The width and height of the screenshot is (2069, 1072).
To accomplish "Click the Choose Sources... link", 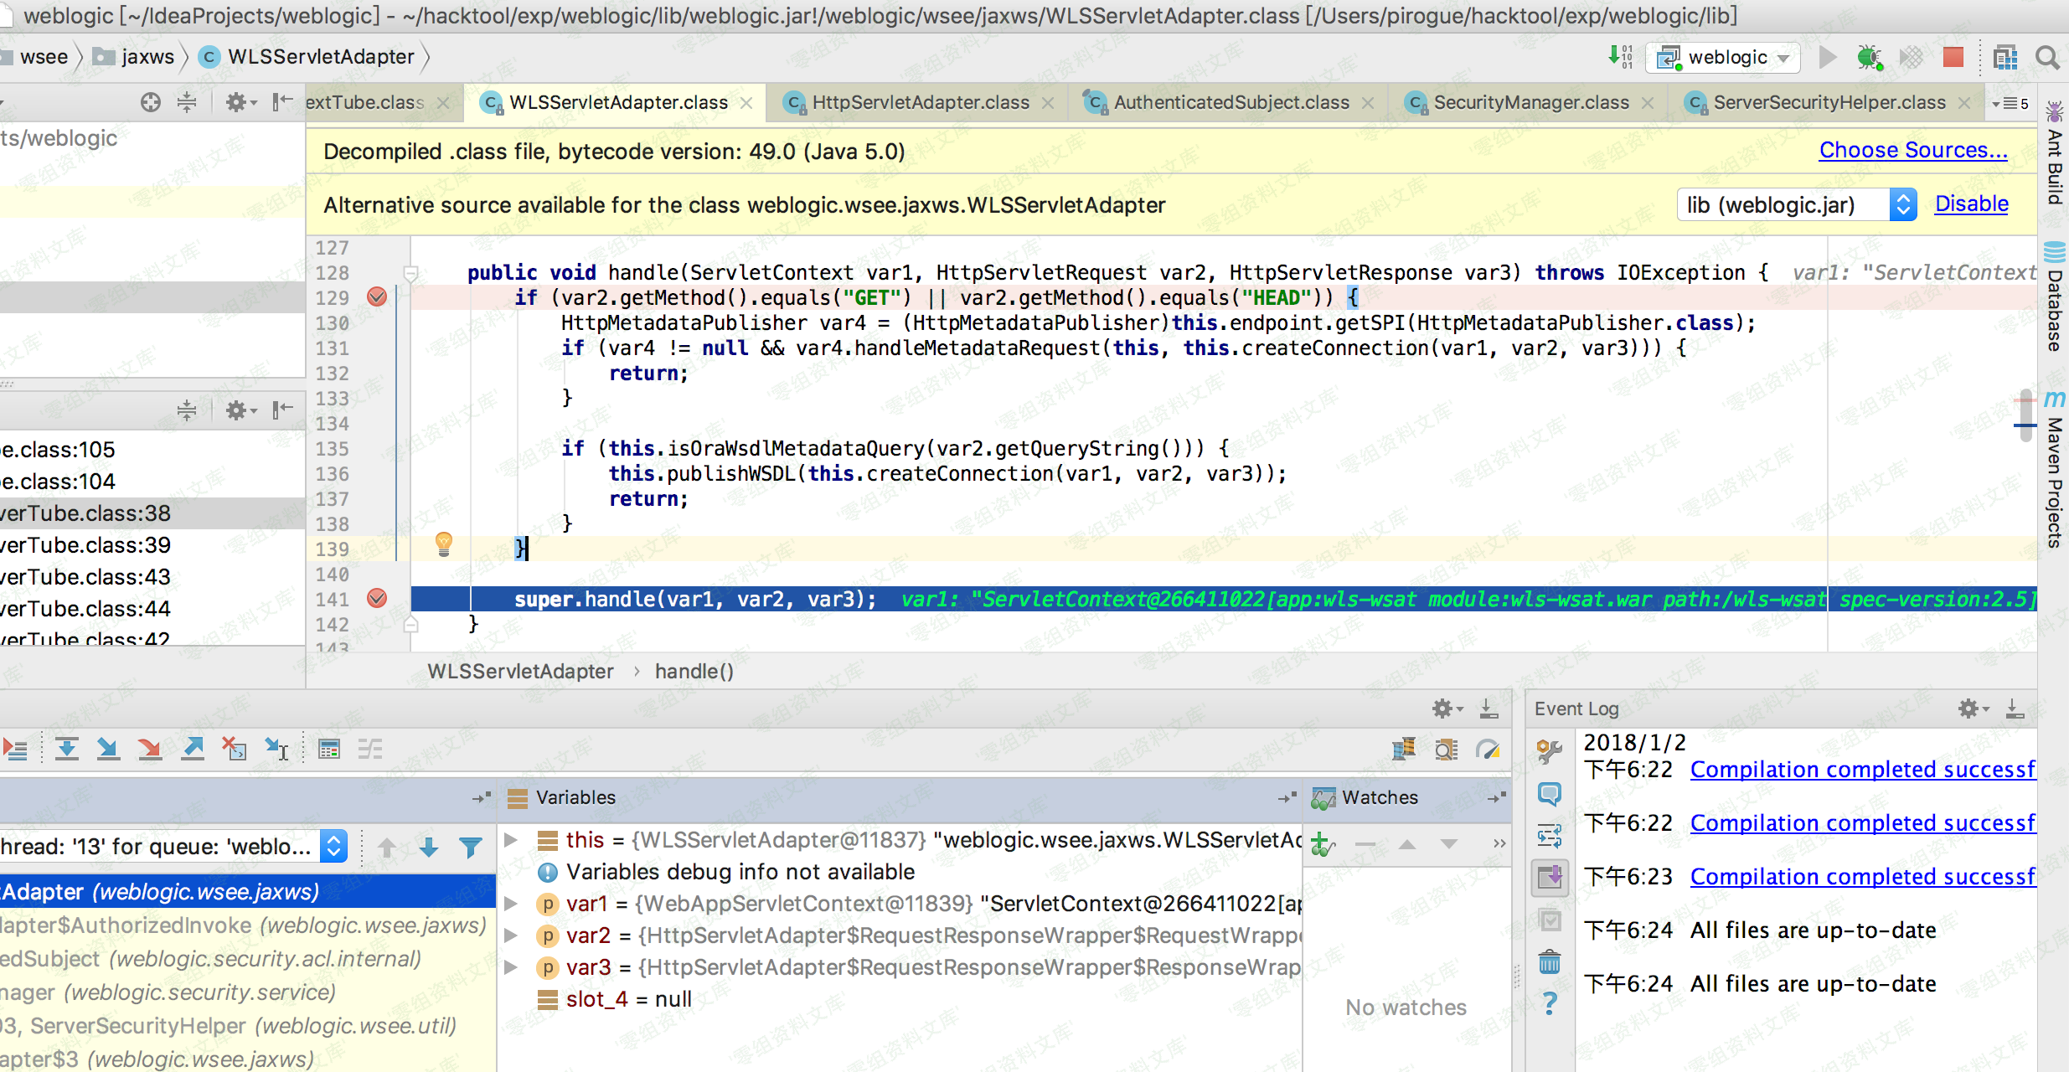I will pyautogui.click(x=1913, y=151).
